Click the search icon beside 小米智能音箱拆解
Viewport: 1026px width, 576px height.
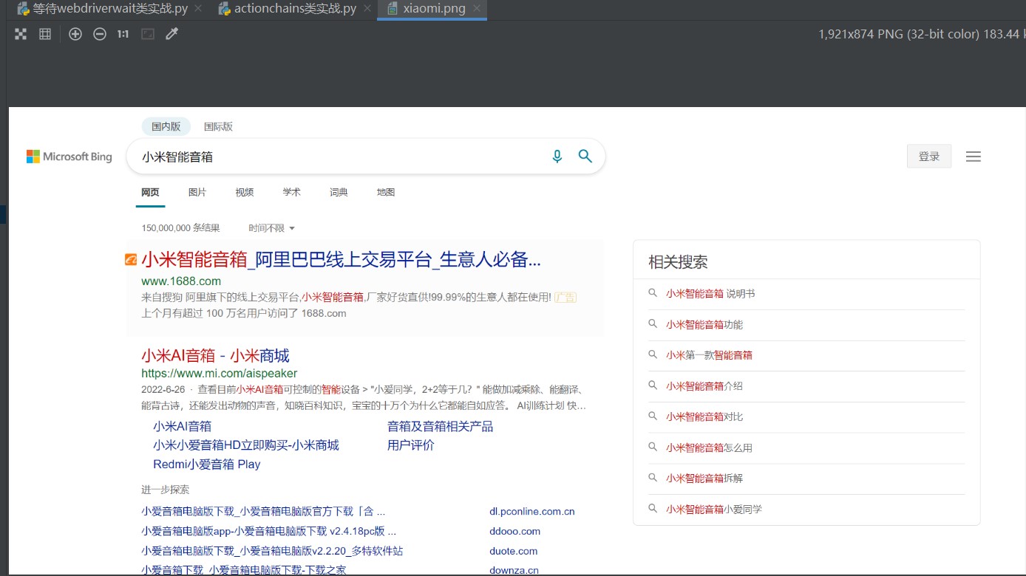point(653,478)
